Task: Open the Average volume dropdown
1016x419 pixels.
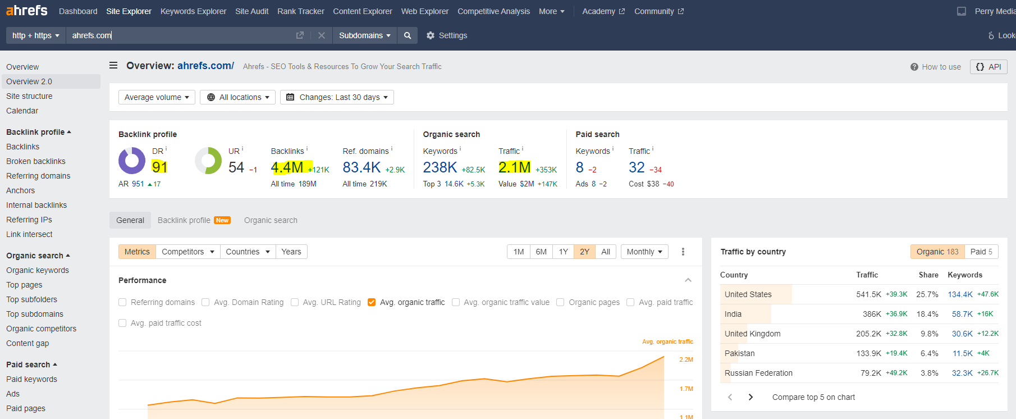Action: [x=157, y=97]
